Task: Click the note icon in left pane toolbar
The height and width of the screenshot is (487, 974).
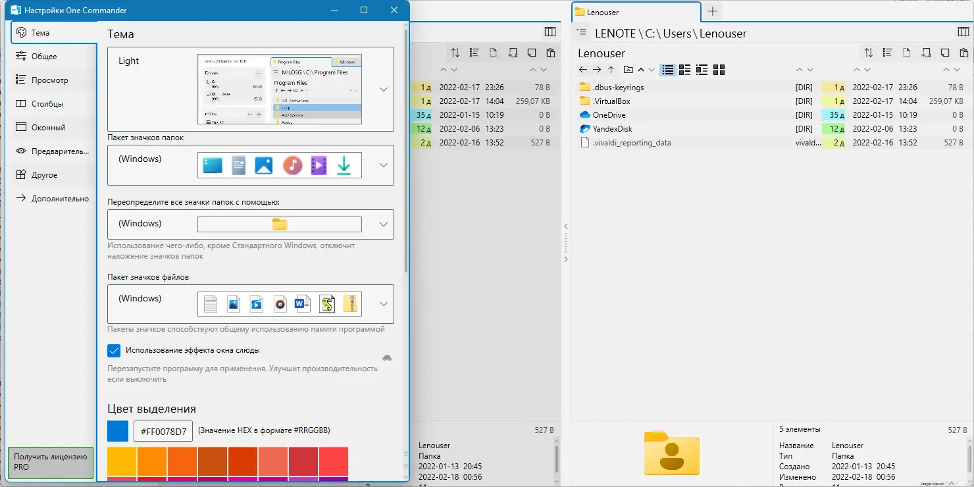Action: 532,53
